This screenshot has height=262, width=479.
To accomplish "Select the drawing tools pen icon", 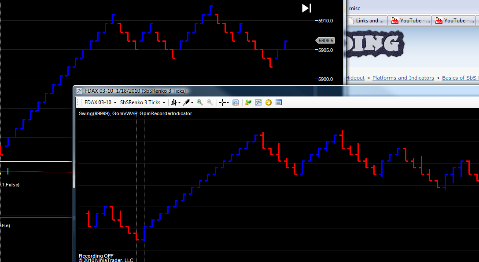I will click(187, 102).
